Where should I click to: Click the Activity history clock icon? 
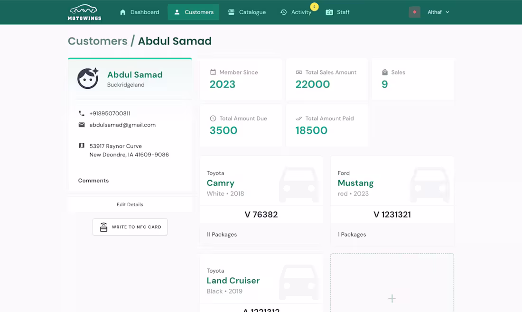pos(283,12)
